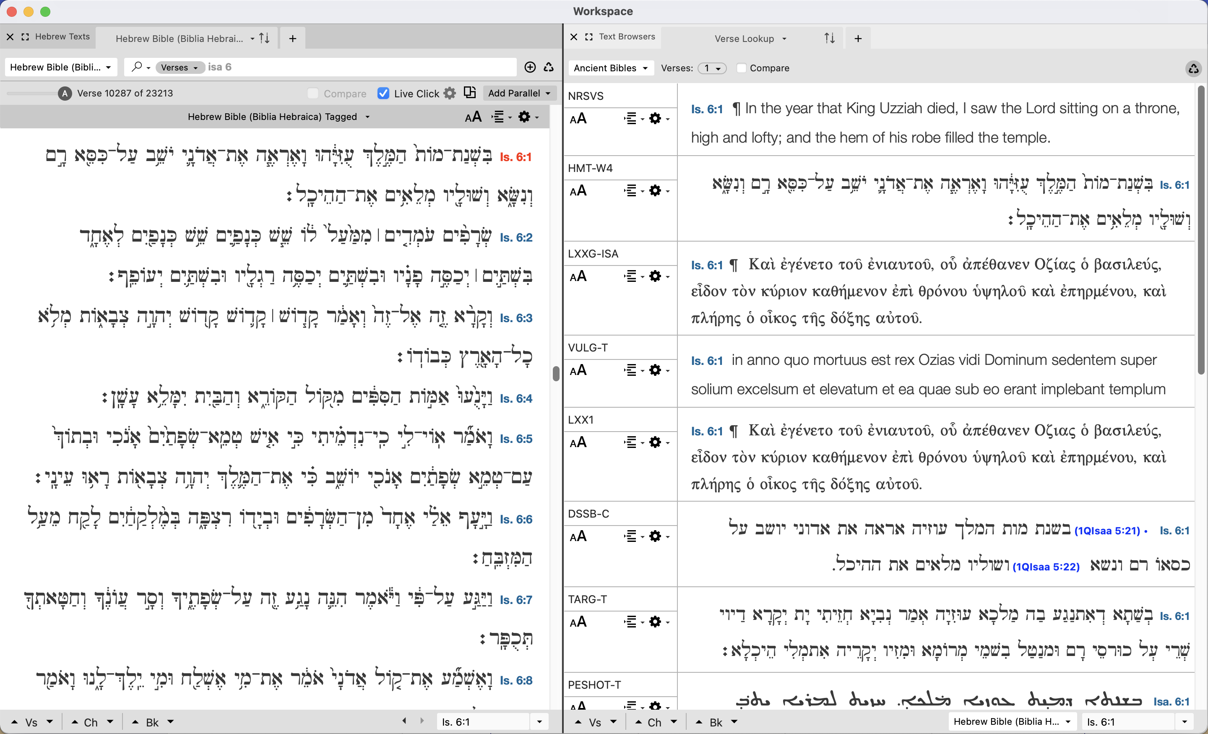Click the Is. 6:4 verse reference link
This screenshot has width=1208, height=734.
(516, 398)
